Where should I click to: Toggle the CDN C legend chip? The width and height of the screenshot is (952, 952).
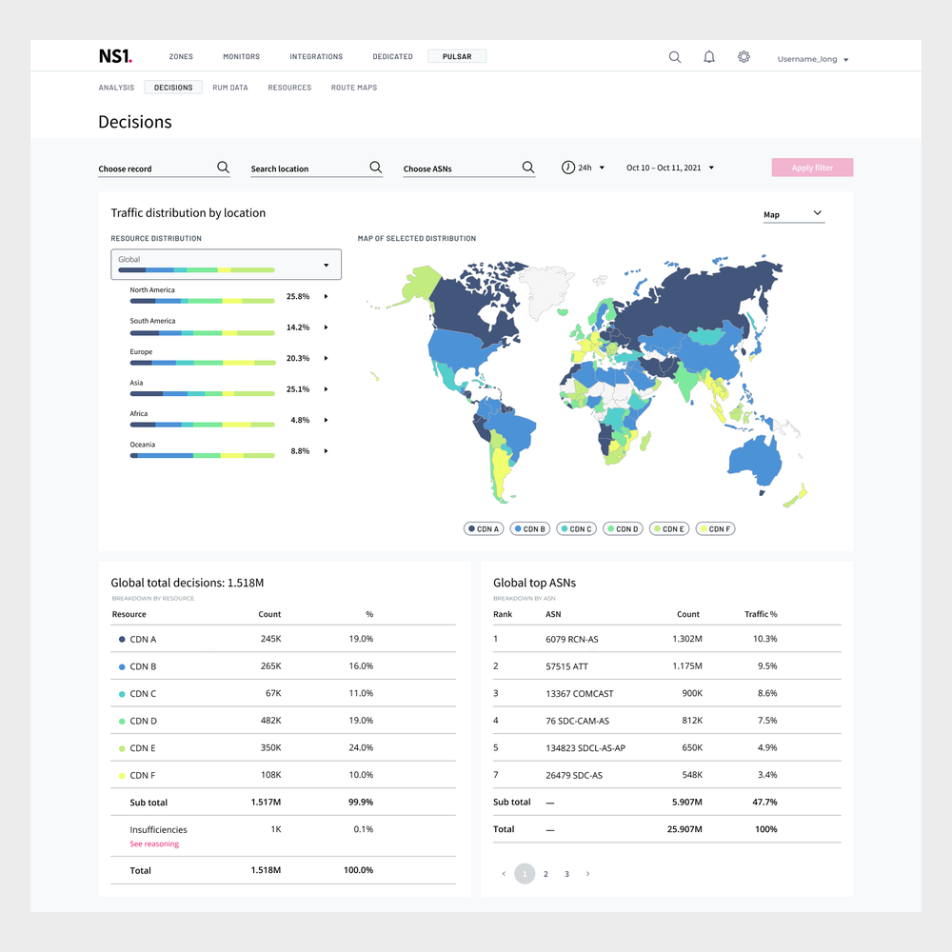576,528
